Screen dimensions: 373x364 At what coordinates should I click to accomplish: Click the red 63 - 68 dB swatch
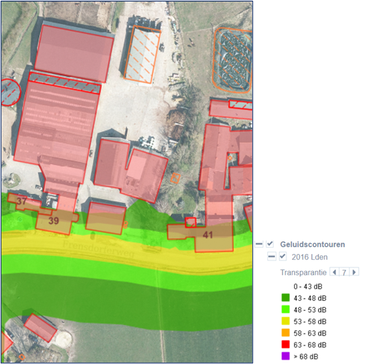coord(286,344)
